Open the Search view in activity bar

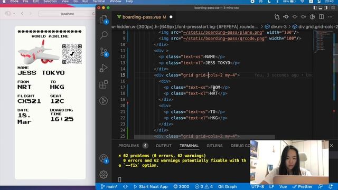pos(104,35)
